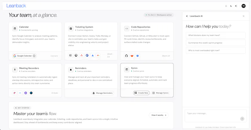Connect pink F meeting recorder icon
Viewport: 251px width, 130px height.
[14, 93]
